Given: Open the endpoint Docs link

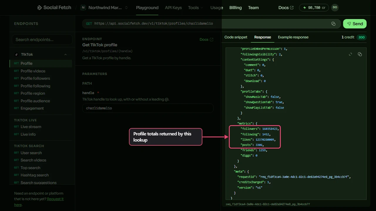Looking at the screenshot, I should 207,39.
